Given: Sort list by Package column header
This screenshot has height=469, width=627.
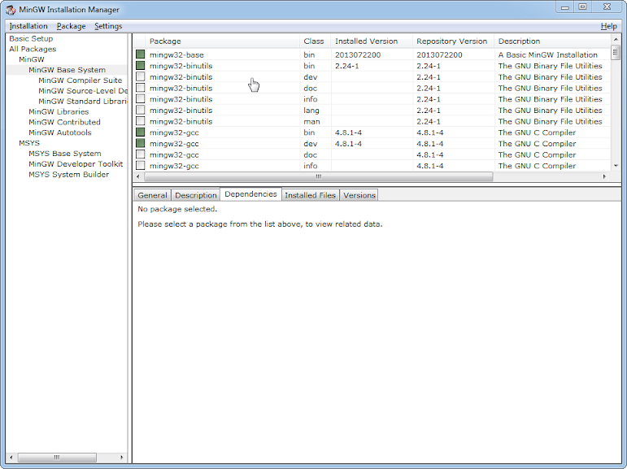Looking at the screenshot, I should (x=222, y=41).
